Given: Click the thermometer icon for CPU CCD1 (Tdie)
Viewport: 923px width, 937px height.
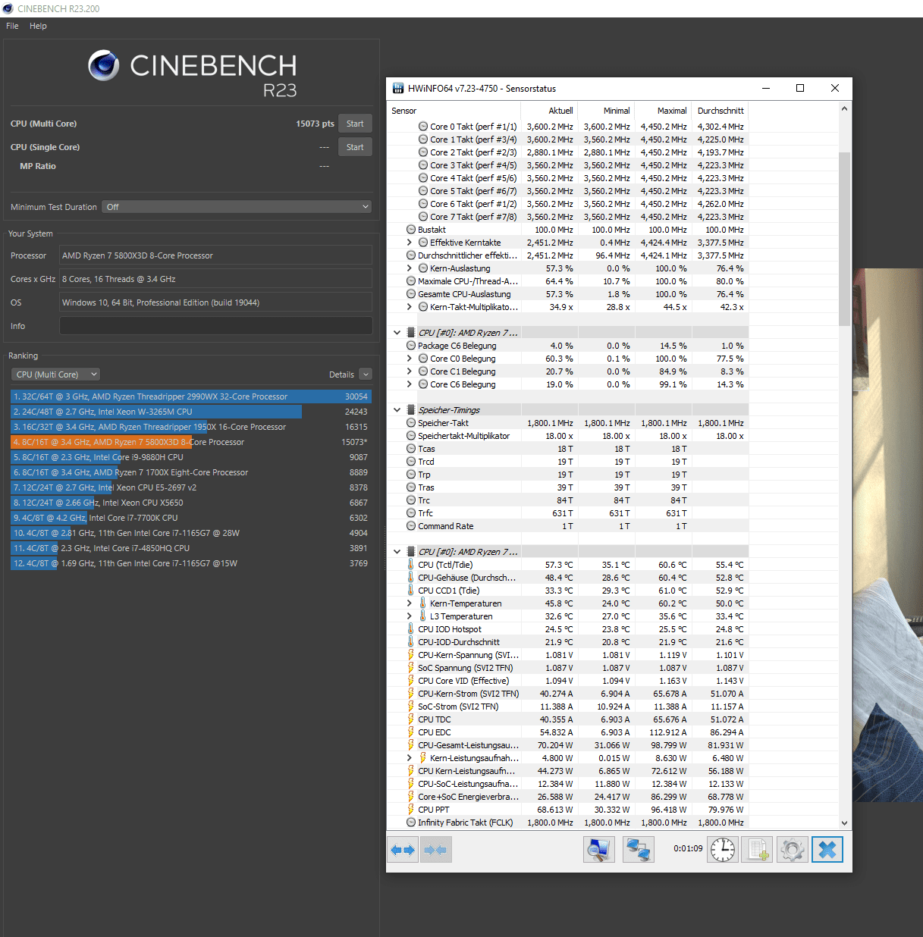Looking at the screenshot, I should point(411,591).
